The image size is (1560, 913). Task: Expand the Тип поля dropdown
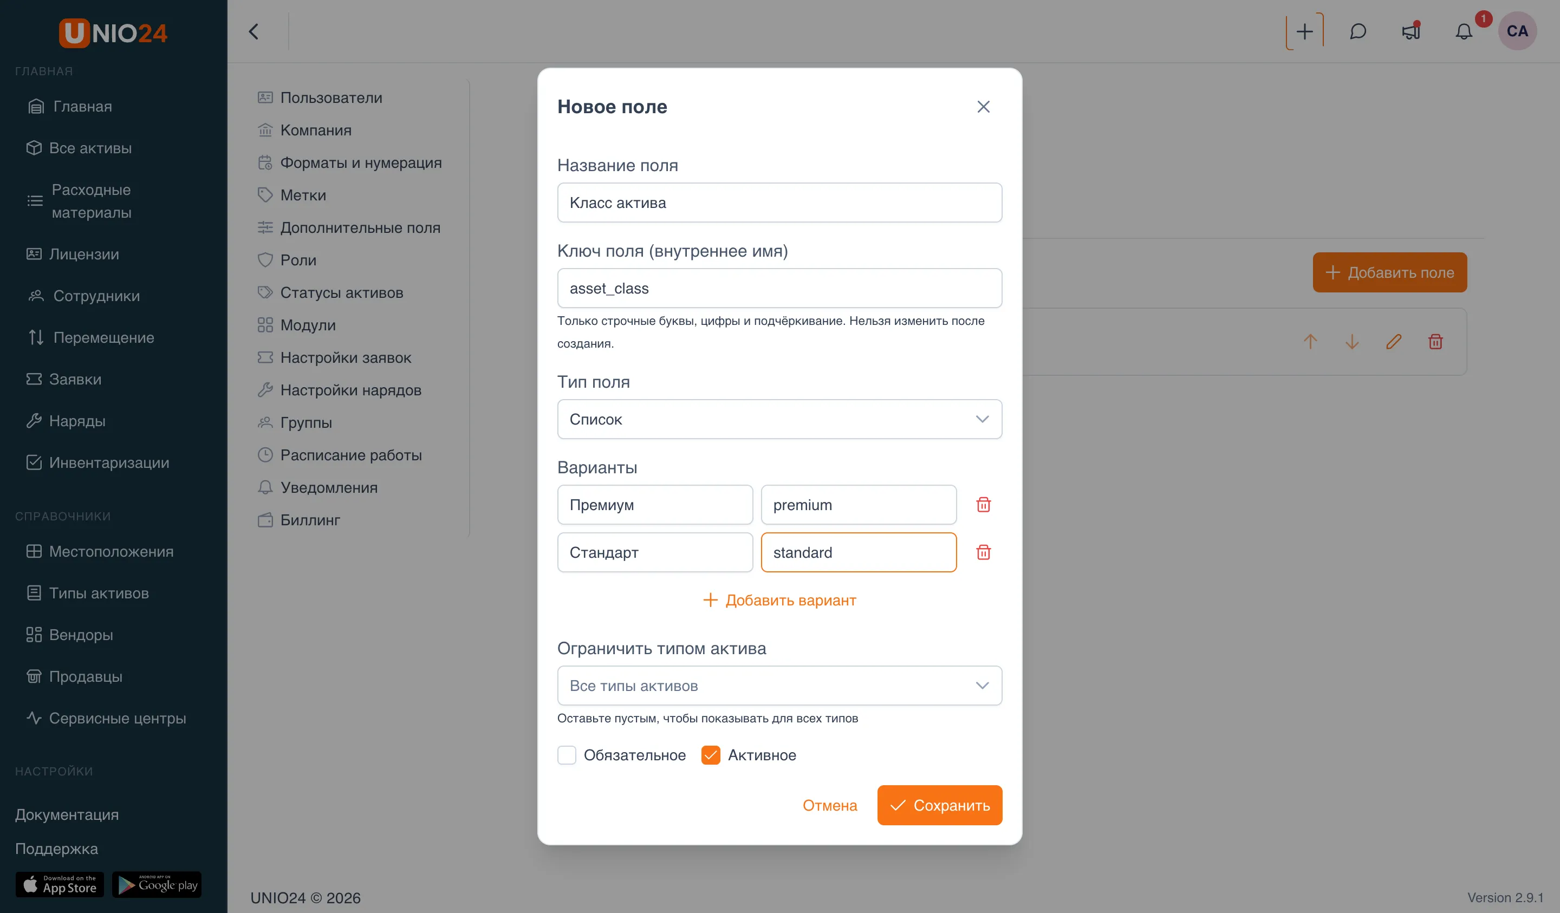click(x=779, y=419)
